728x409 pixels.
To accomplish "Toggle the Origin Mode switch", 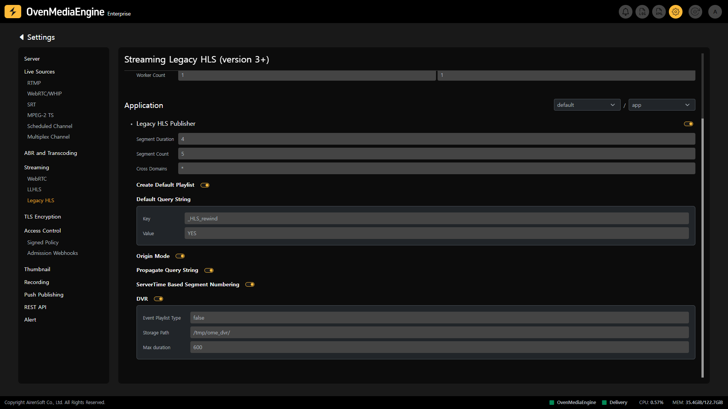I will [x=180, y=256].
